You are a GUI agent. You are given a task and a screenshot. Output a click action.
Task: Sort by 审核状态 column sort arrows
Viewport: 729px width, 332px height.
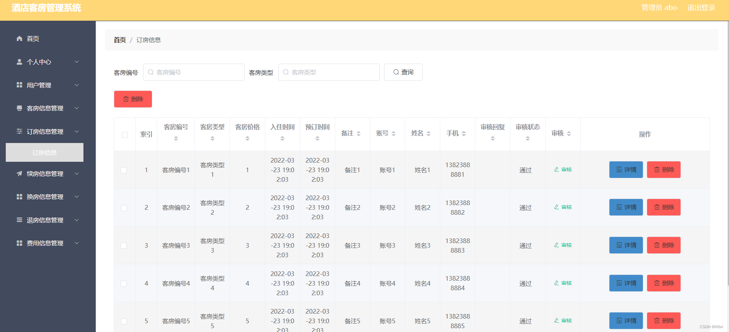point(528,138)
